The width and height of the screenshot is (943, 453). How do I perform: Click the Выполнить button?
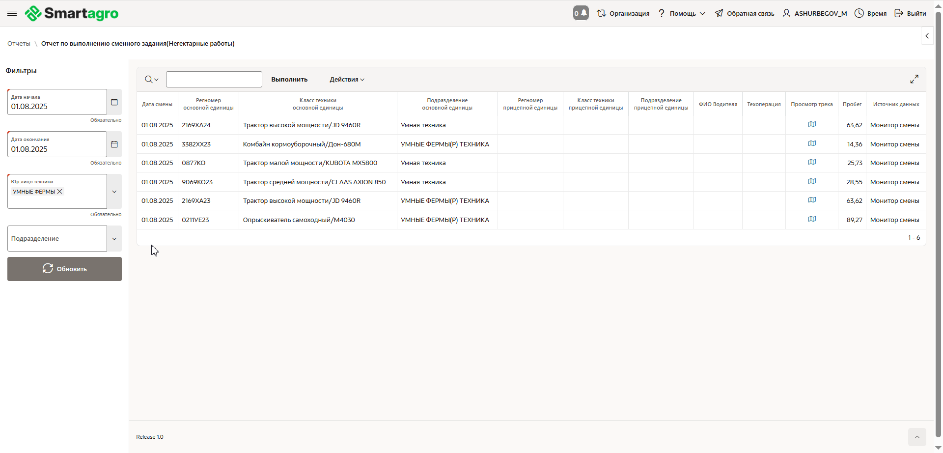point(289,80)
